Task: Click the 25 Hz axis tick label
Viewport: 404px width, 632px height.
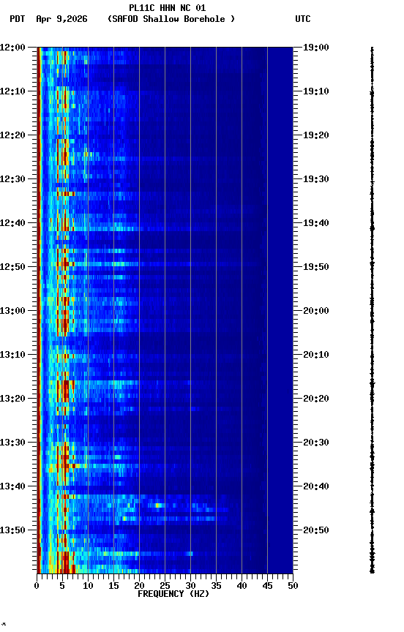Action: (165, 586)
